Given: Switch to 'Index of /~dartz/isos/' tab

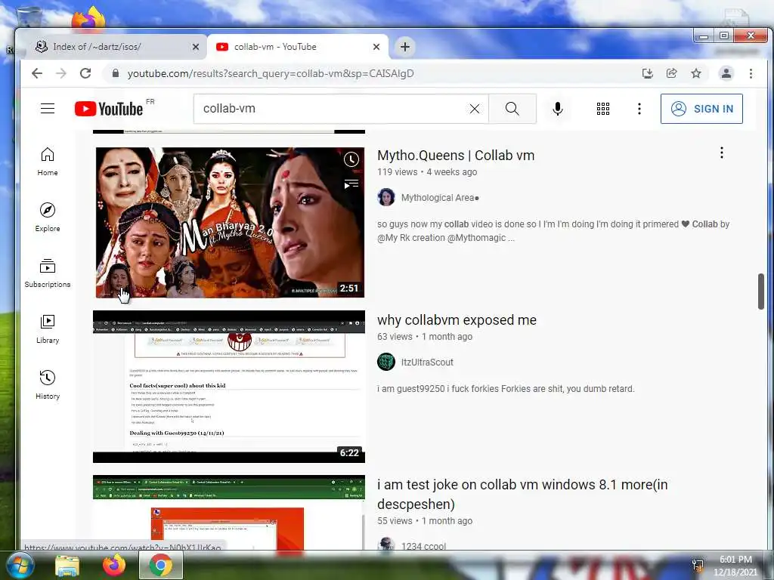Looking at the screenshot, I should click(113, 47).
